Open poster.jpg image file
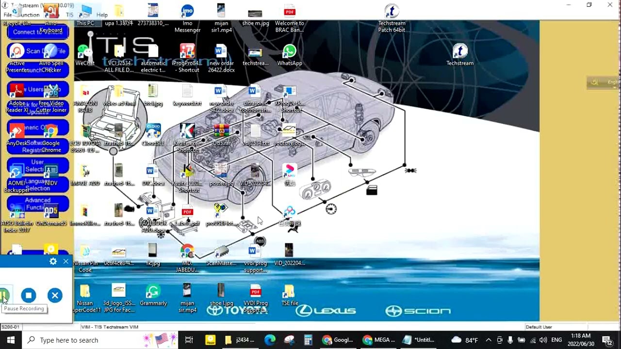 point(221,175)
